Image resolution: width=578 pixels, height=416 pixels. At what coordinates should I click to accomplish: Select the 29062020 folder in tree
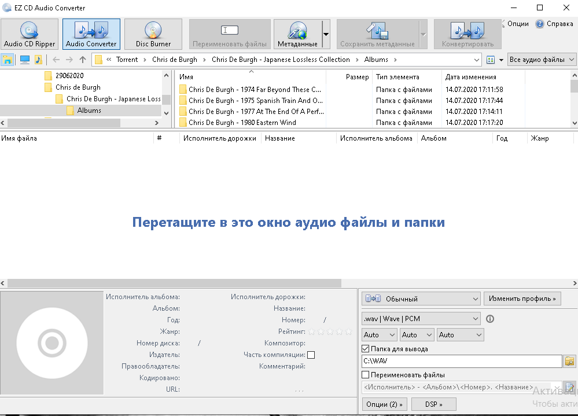[69, 76]
